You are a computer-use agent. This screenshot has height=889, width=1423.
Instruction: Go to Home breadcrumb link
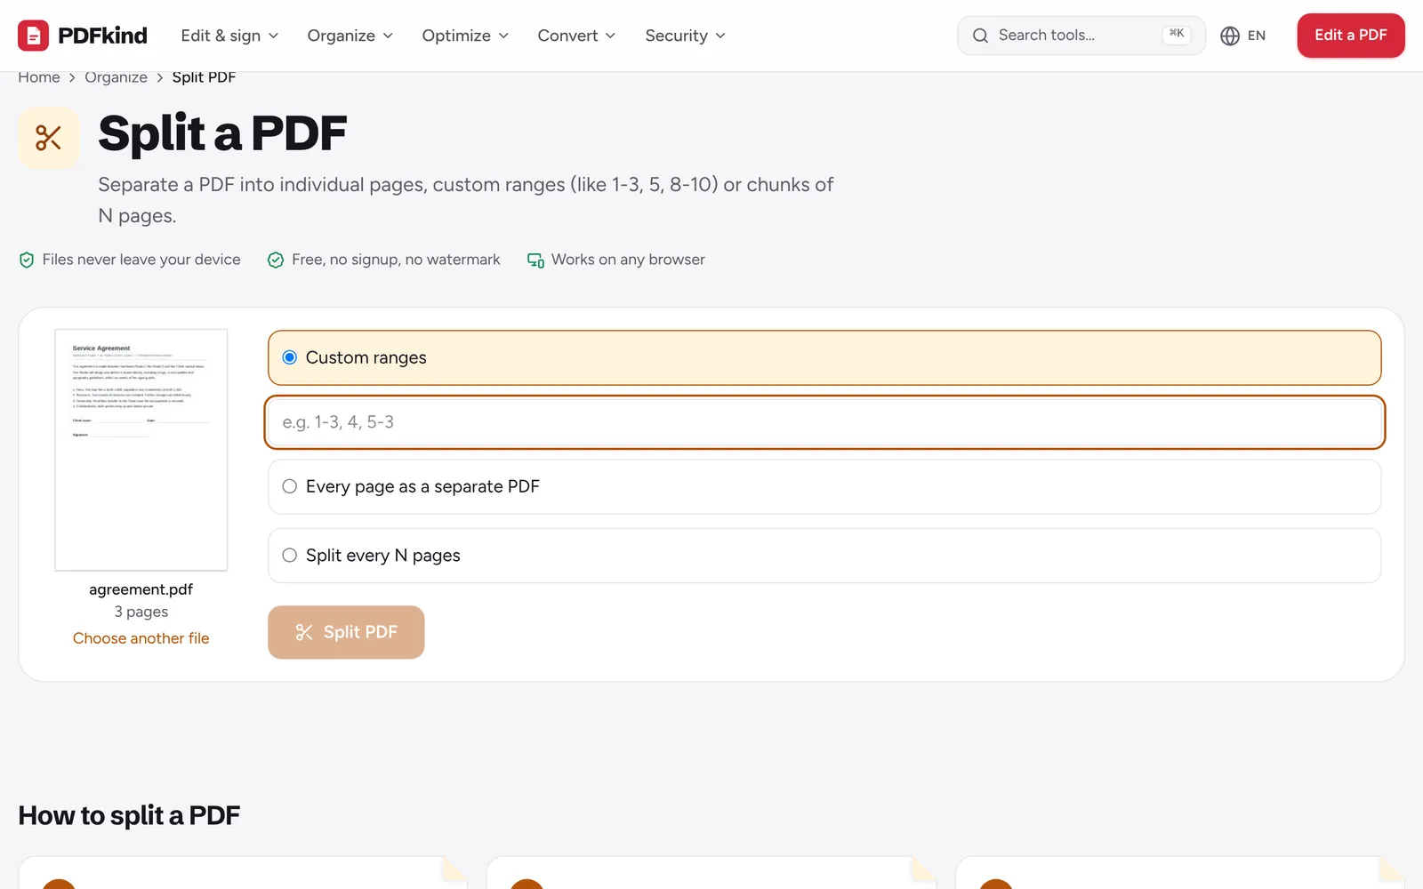pyautogui.click(x=39, y=77)
